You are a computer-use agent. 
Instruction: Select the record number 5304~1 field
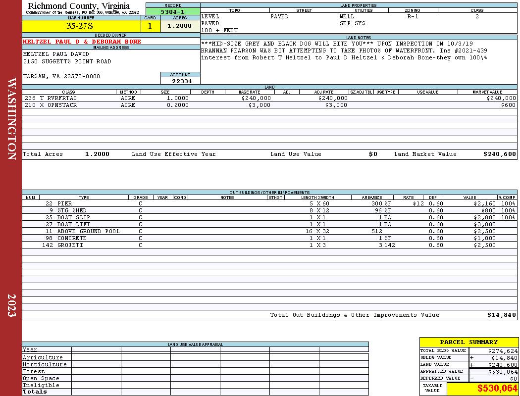(x=173, y=12)
